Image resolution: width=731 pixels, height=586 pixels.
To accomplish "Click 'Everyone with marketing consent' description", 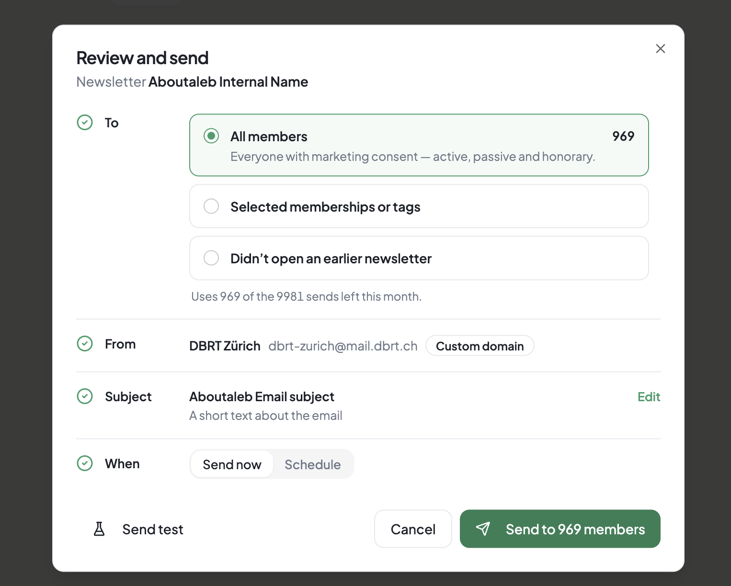I will [x=413, y=157].
